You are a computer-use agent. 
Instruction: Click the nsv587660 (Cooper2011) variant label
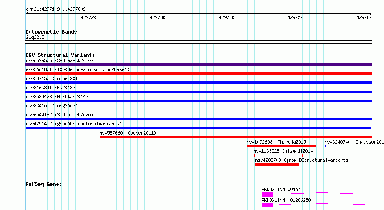(128, 133)
